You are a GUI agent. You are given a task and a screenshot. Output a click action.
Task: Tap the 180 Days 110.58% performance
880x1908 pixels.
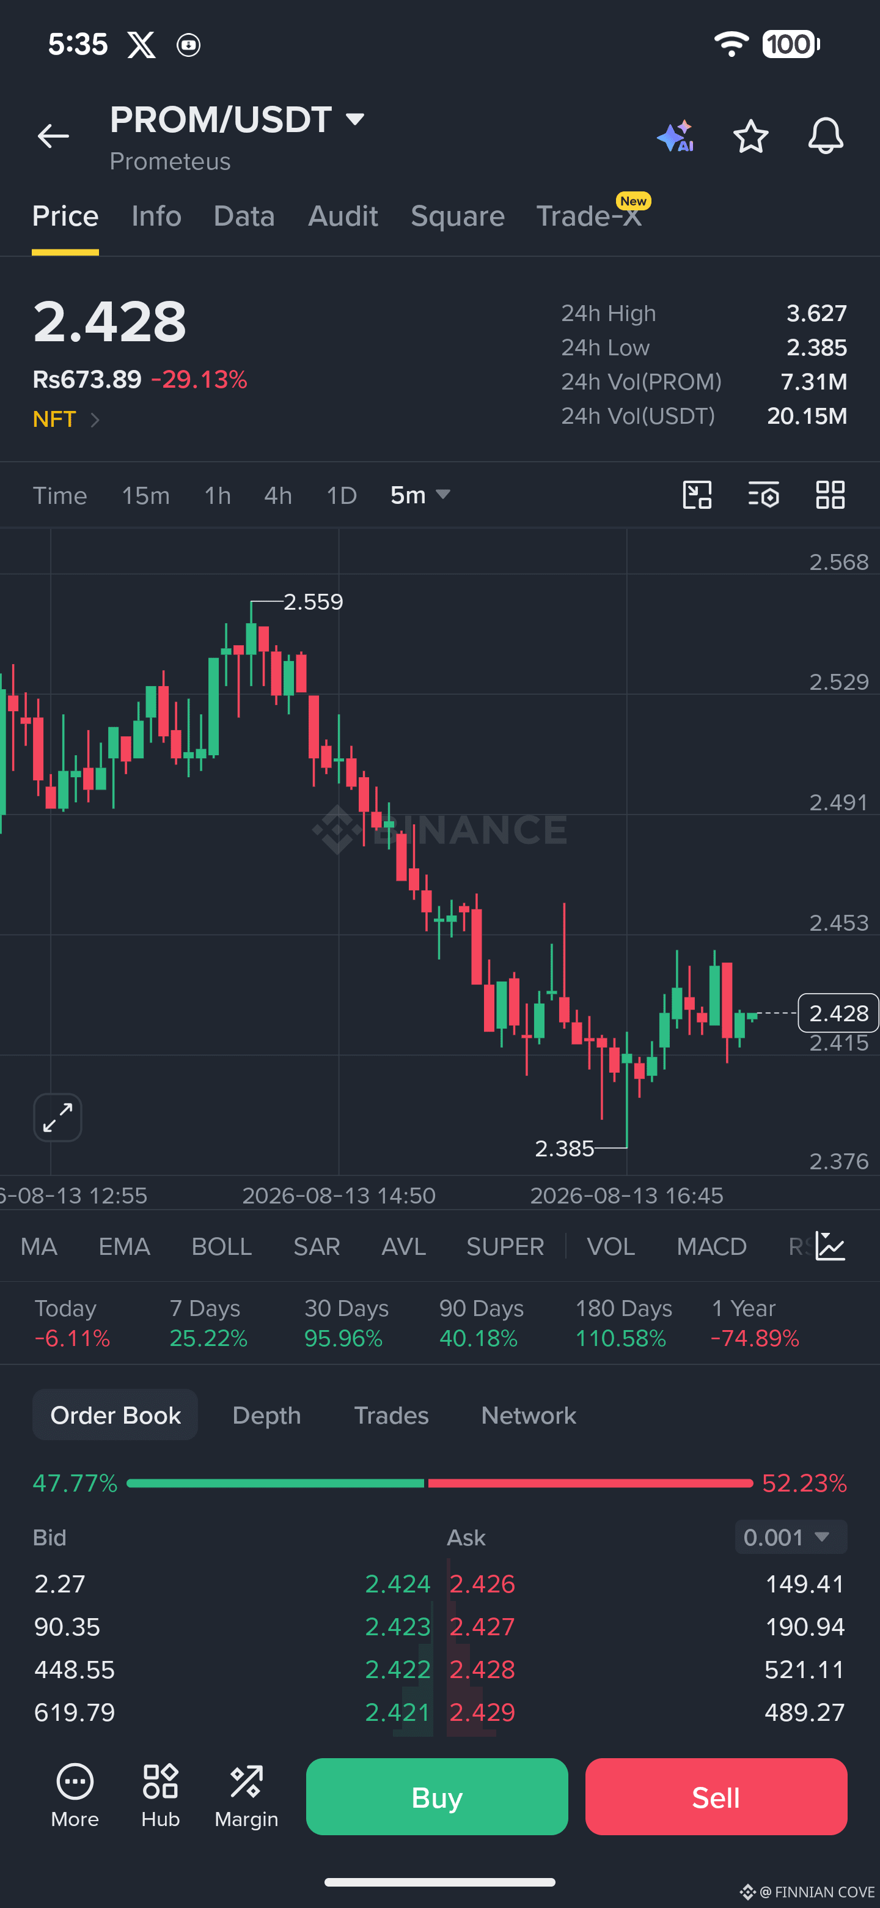point(624,1323)
